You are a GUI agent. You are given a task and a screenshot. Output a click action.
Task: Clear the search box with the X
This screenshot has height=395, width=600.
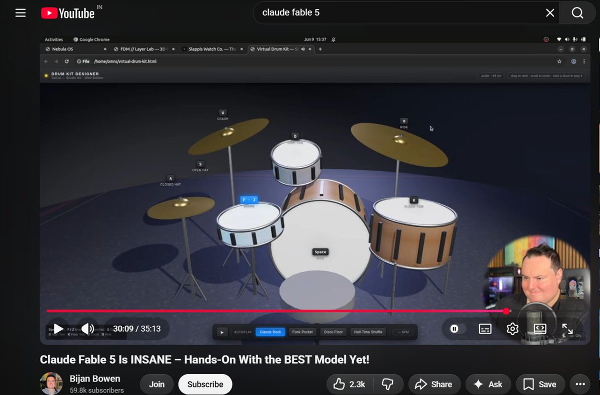550,13
